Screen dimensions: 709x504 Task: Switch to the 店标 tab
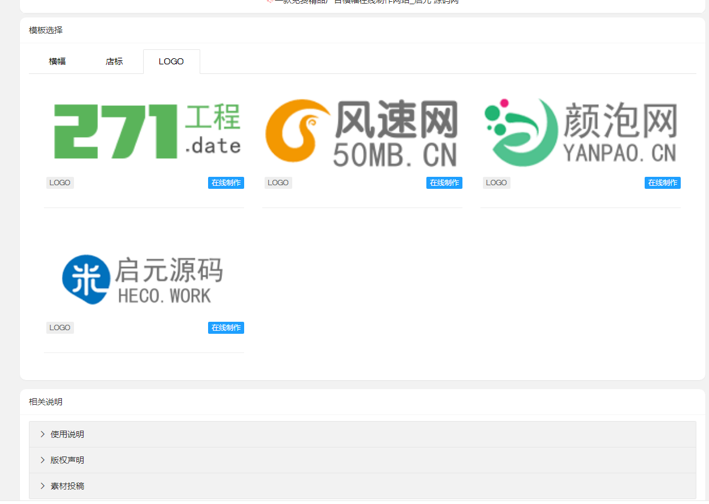tap(114, 61)
